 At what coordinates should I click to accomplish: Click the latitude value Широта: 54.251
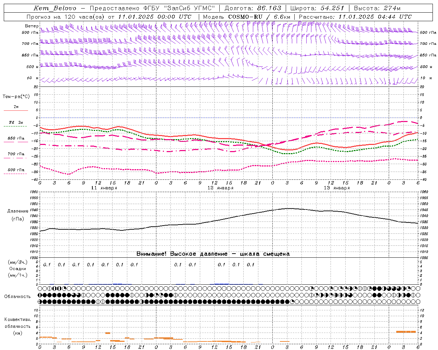click(317, 8)
